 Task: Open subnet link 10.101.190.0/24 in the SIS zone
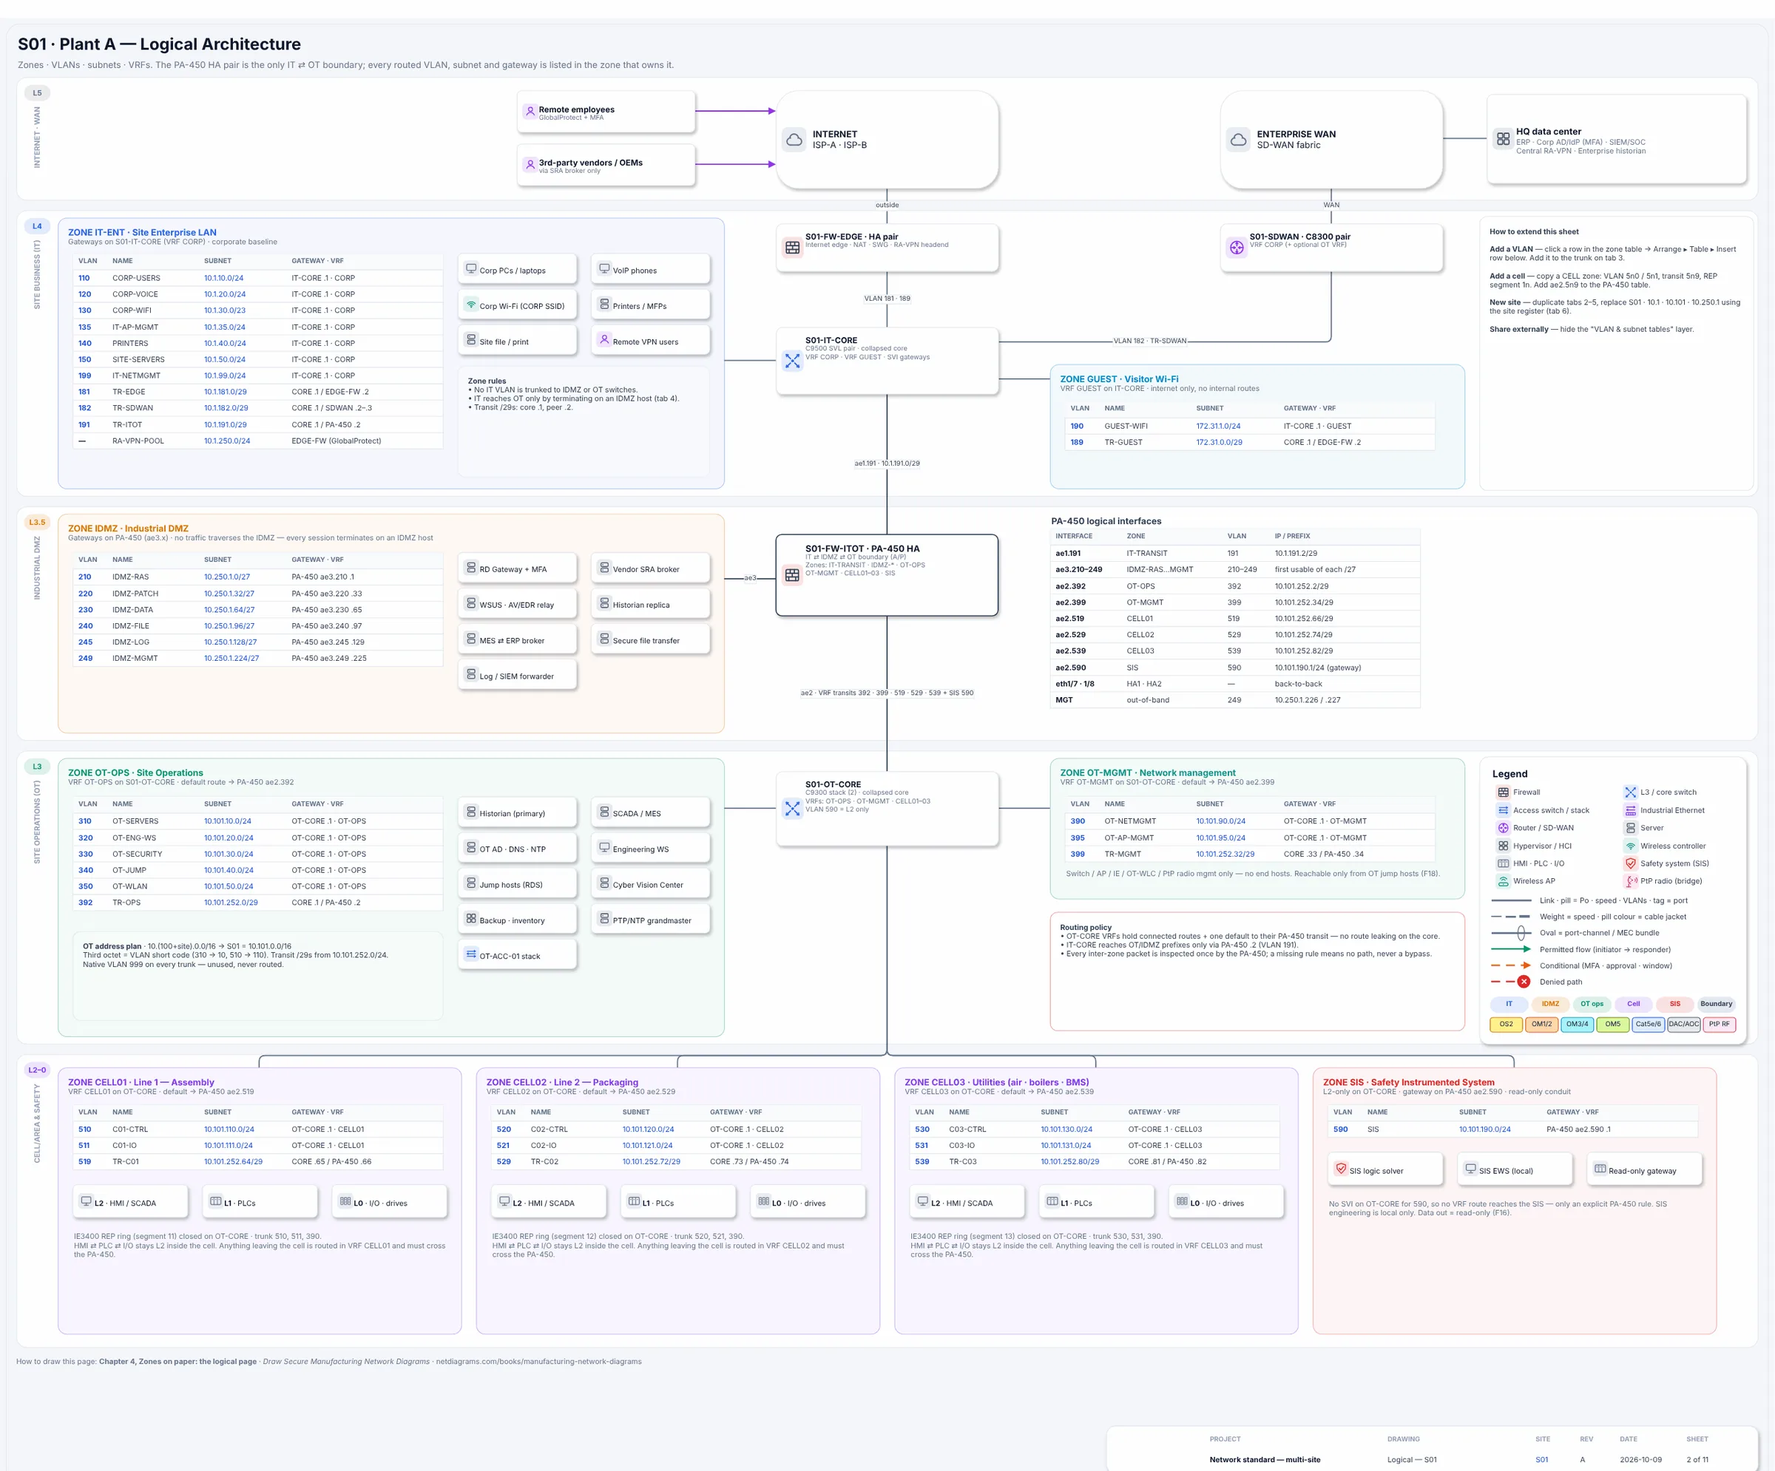pos(1484,1129)
